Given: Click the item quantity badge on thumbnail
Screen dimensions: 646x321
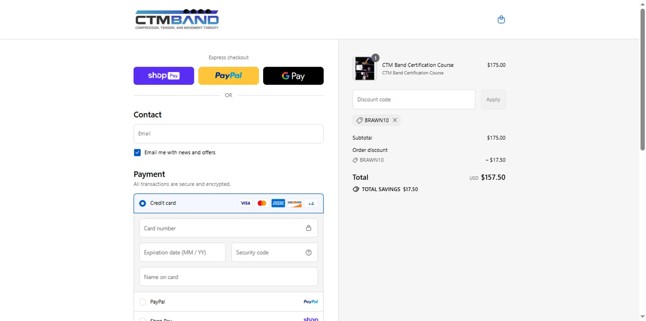Looking at the screenshot, I should click(x=375, y=58).
